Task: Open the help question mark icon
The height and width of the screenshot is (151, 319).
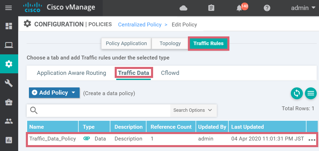Action: 267,8
